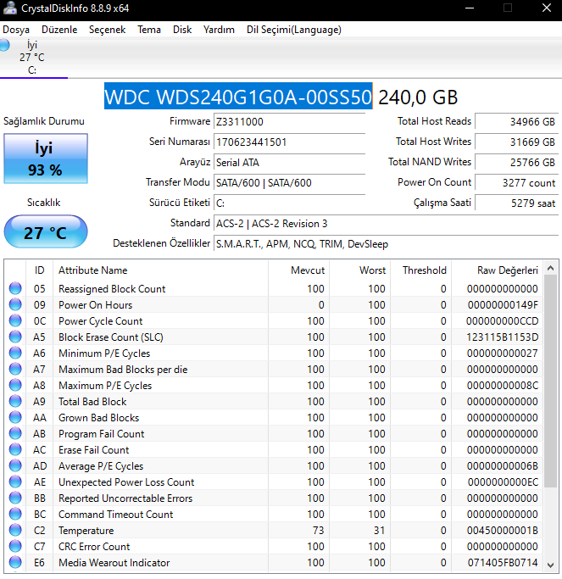Click the Sürücü Etiketi field showing C:
Viewport: 562px width, 579px height.
pos(290,203)
